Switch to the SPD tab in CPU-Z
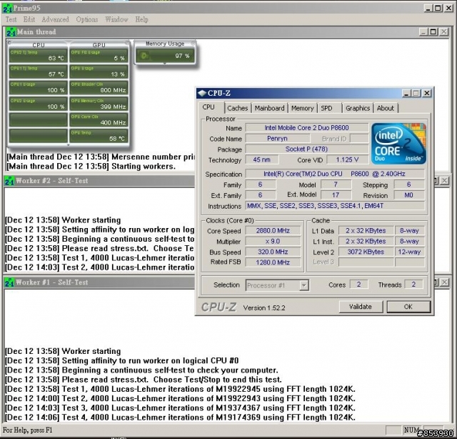This screenshot has height=439, width=457. coord(328,108)
